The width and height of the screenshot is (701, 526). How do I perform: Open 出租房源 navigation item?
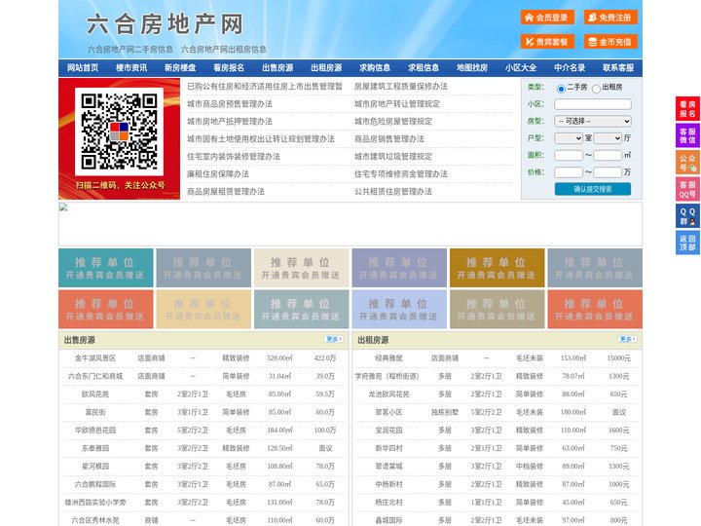click(x=326, y=68)
